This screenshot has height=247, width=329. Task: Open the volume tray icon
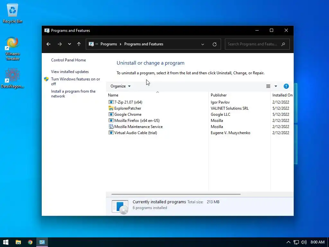pyautogui.click(x=304, y=242)
